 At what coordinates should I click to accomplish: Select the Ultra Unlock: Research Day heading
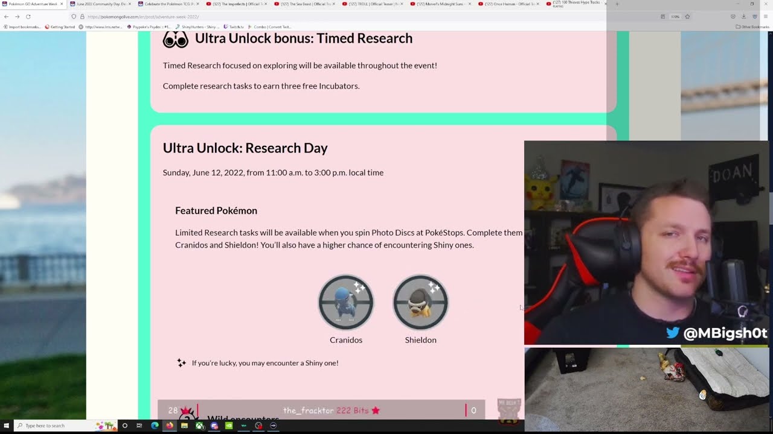(x=245, y=148)
